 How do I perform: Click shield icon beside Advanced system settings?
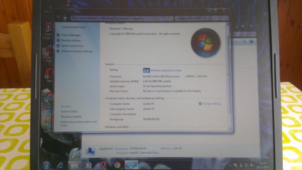coord(58,51)
